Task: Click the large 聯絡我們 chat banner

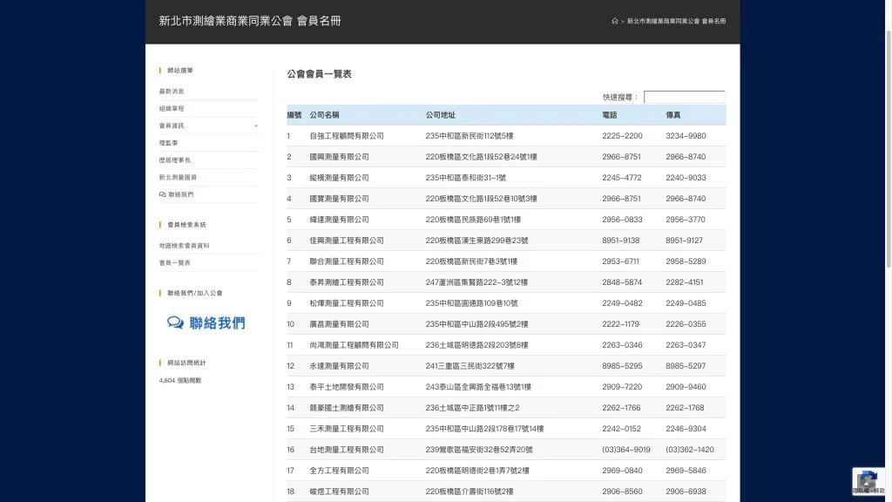Action: [x=206, y=323]
